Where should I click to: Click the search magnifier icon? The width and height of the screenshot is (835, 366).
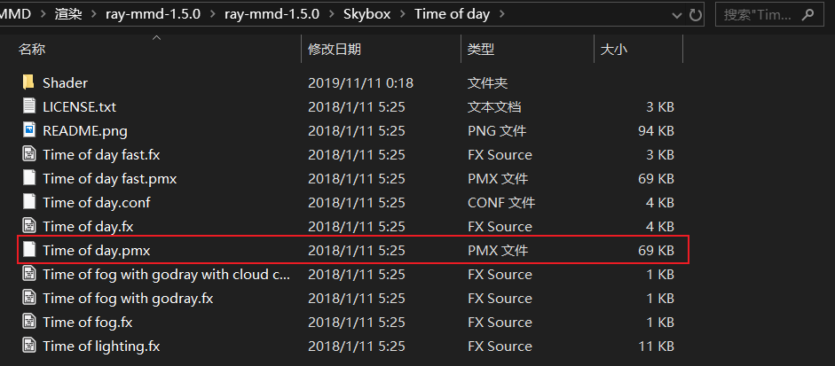pyautogui.click(x=807, y=14)
